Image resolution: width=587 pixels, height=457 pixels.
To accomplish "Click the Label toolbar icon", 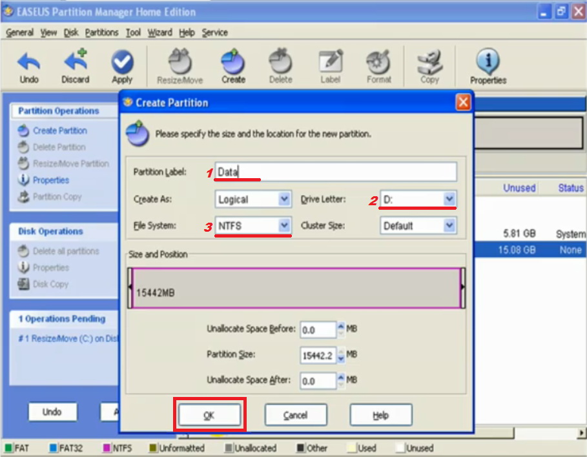I will (330, 61).
